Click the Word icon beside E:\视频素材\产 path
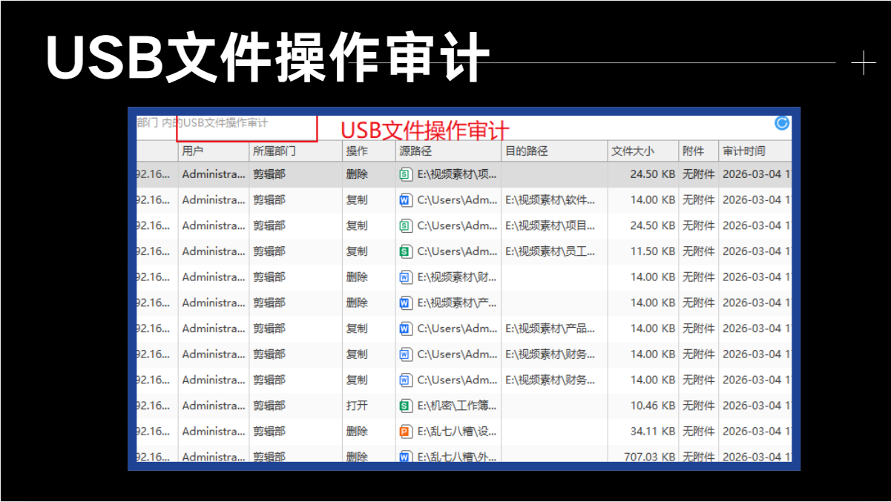Viewport: 891px width, 502px height. [405, 303]
